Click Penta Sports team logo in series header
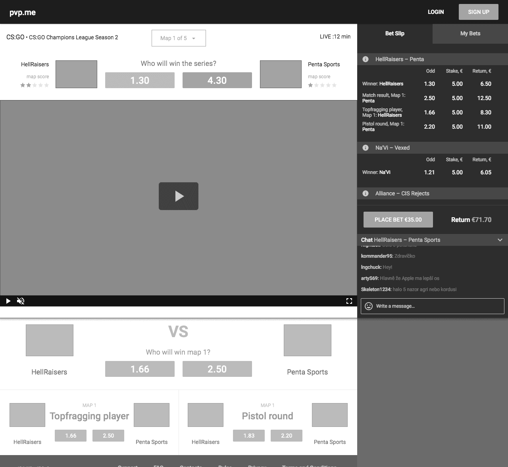 [x=281, y=74]
